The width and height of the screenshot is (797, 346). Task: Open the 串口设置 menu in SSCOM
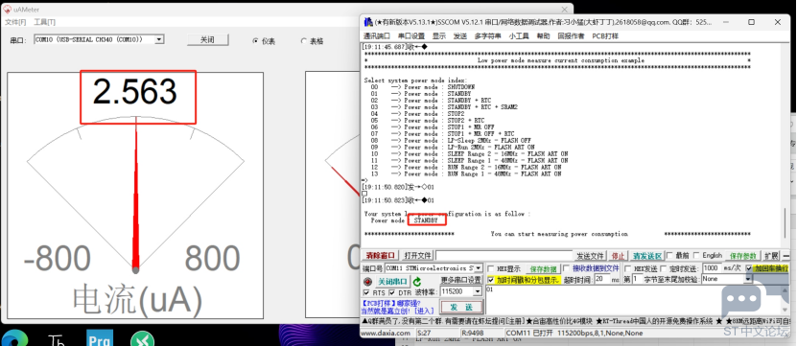(x=410, y=36)
